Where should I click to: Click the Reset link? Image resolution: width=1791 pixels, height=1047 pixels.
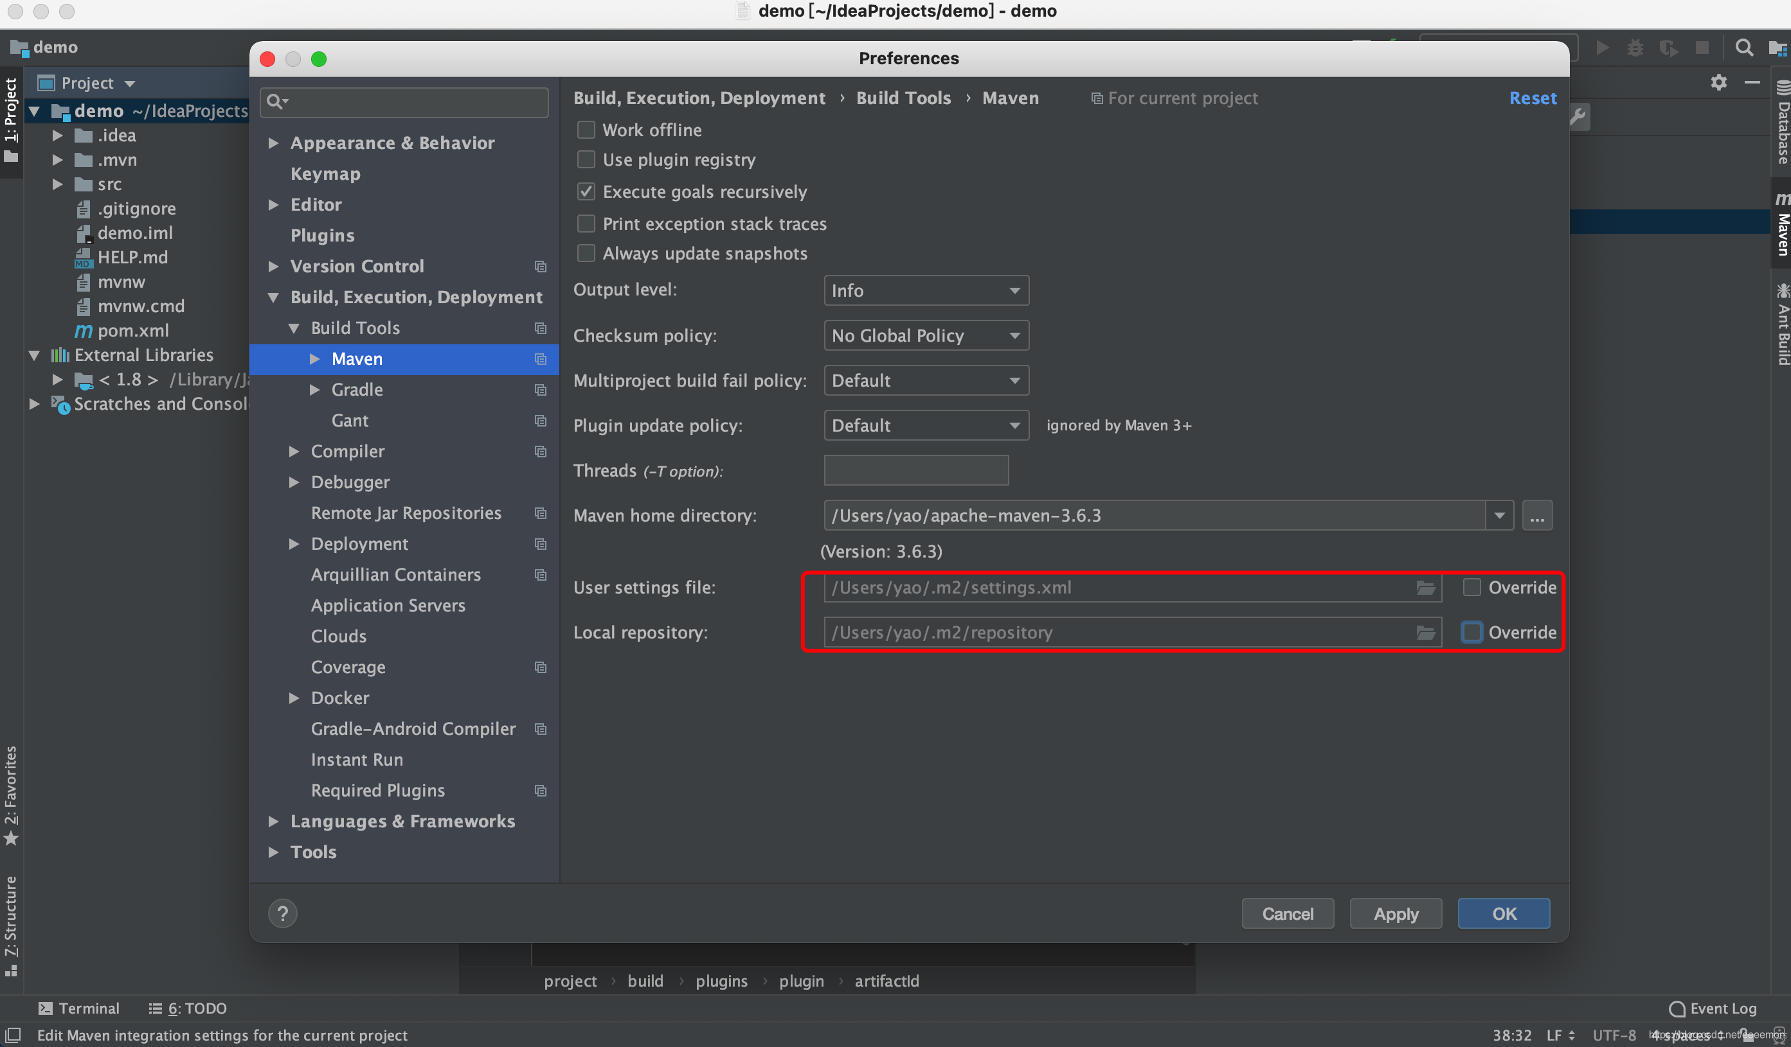pyautogui.click(x=1533, y=98)
